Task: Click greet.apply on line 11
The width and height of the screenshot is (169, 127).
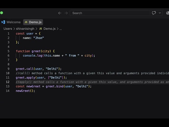Action: point(25,78)
